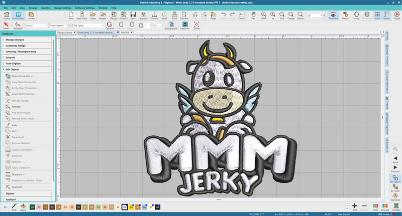Click the Transfer icon
The image size is (402, 216).
[x=154, y=16]
